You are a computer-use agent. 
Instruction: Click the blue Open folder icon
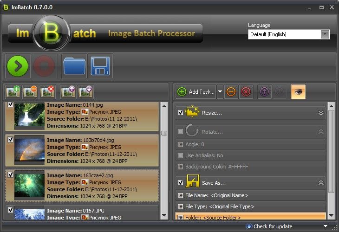(74, 66)
